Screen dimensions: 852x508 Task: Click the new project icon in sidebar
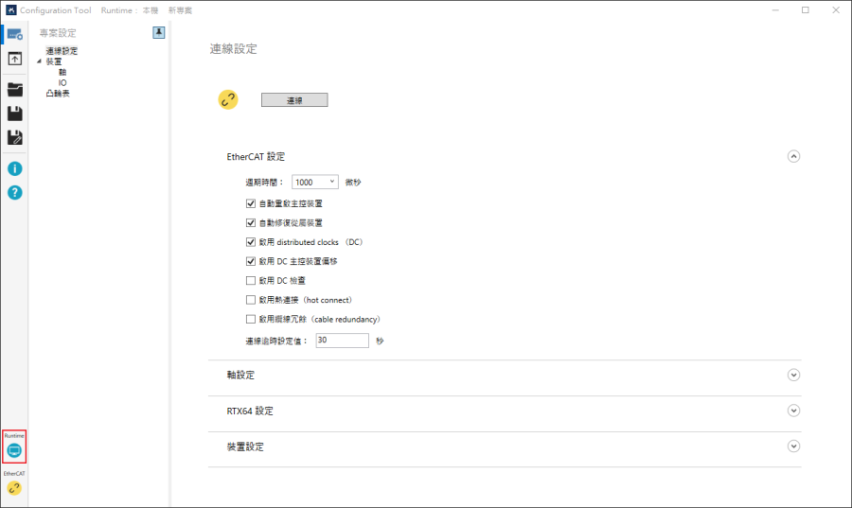(14, 35)
